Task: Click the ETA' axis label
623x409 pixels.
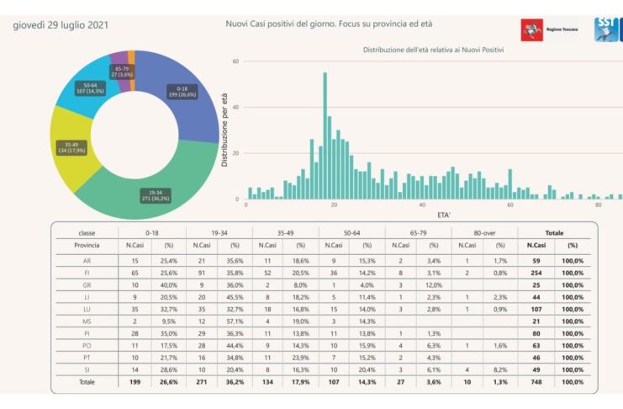Action: click(444, 215)
